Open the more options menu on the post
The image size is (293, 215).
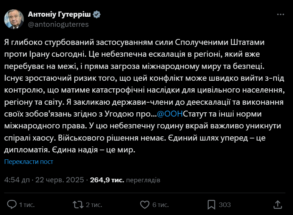(x=281, y=14)
